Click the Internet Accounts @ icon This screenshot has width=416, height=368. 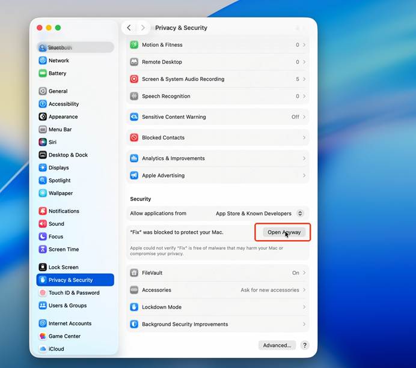(x=43, y=323)
